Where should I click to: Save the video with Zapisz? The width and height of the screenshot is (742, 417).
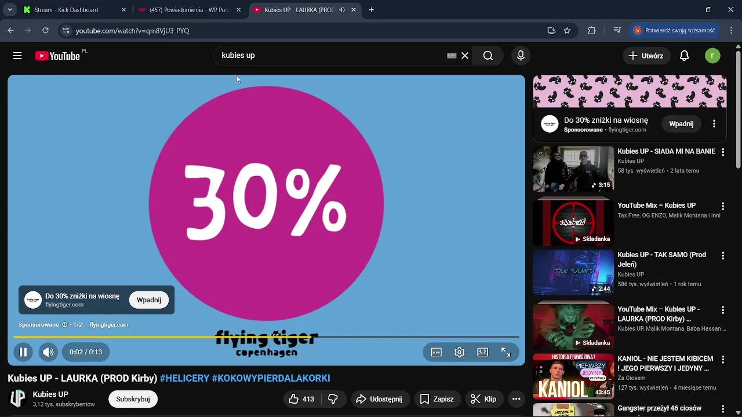click(437, 398)
